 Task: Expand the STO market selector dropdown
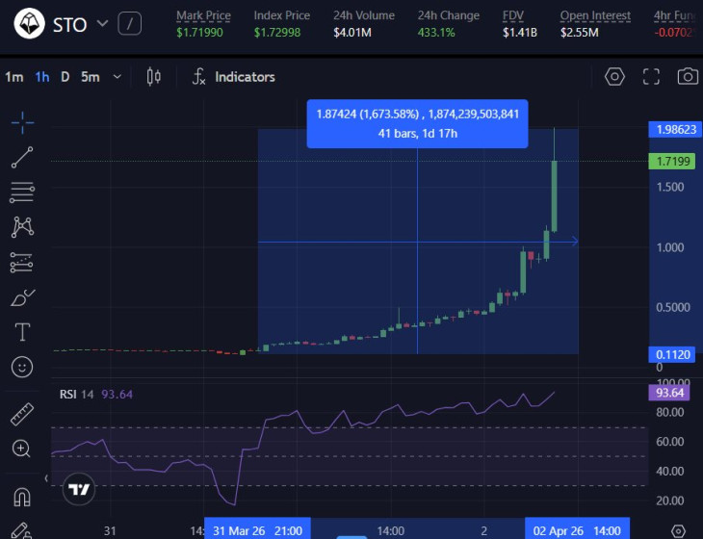coord(103,23)
